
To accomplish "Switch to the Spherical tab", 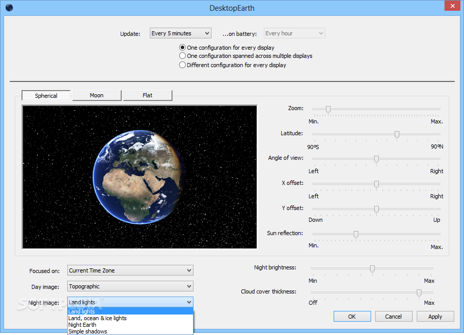I will (x=46, y=96).
